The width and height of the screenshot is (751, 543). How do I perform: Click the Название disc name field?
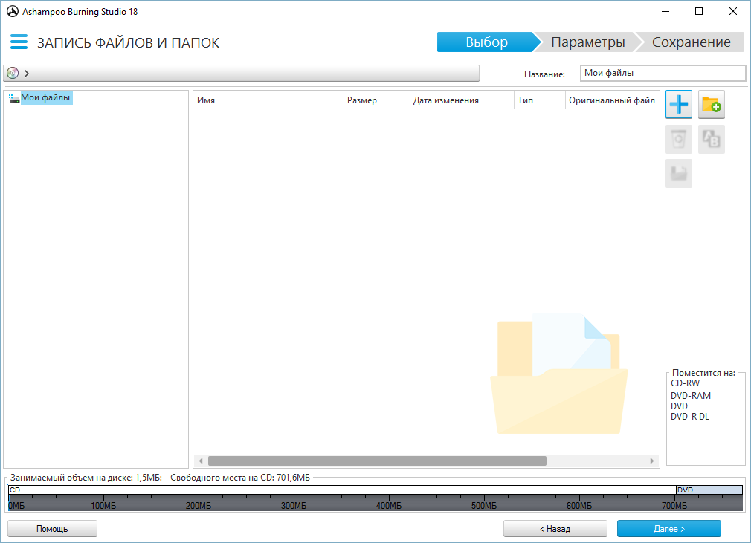tap(662, 73)
